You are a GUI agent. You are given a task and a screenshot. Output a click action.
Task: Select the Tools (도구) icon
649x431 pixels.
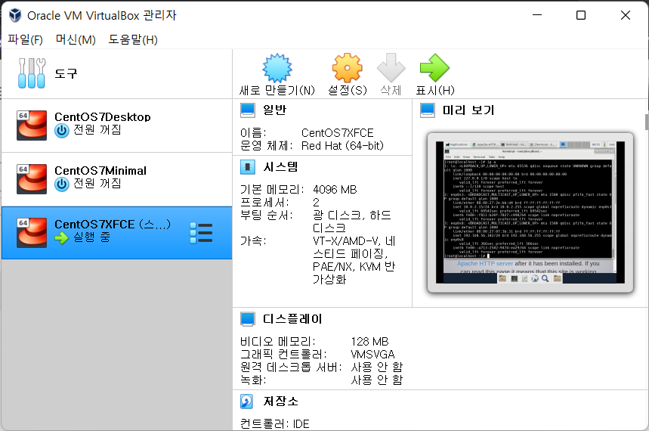[32, 73]
